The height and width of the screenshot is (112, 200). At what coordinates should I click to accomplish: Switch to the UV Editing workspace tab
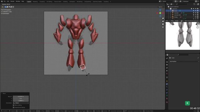49,2
